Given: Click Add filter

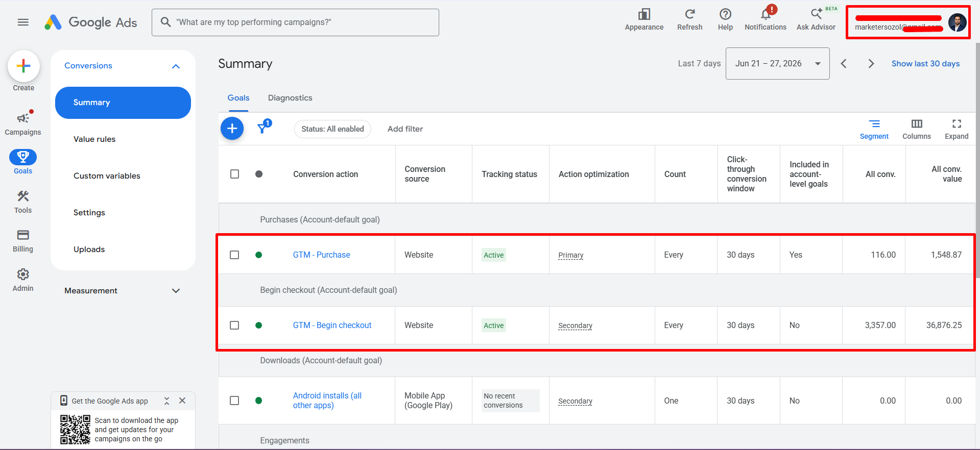Looking at the screenshot, I should coord(405,129).
